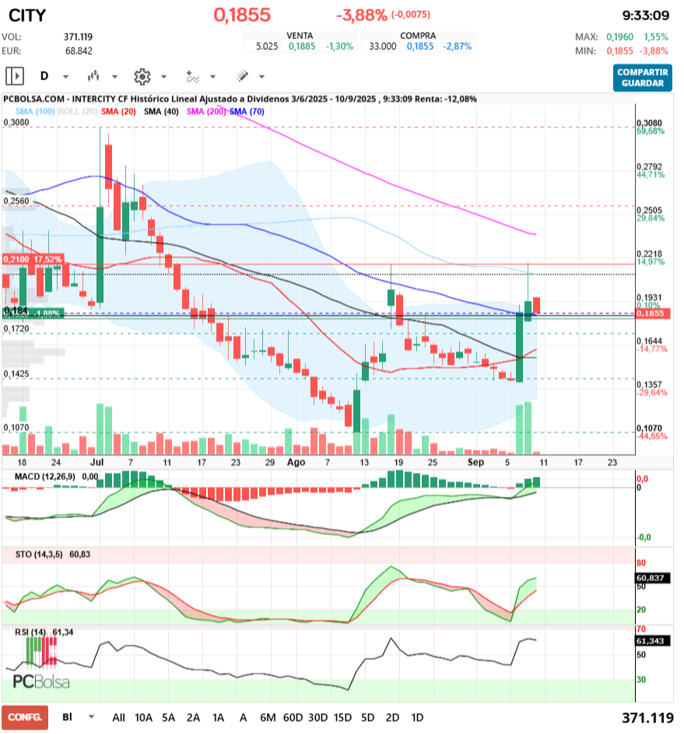Open chart settings gear icon
Viewport: 684px width, 734px height.
click(x=142, y=76)
